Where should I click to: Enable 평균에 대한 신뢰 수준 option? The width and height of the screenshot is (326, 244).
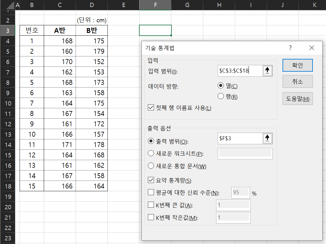[x=151, y=192]
